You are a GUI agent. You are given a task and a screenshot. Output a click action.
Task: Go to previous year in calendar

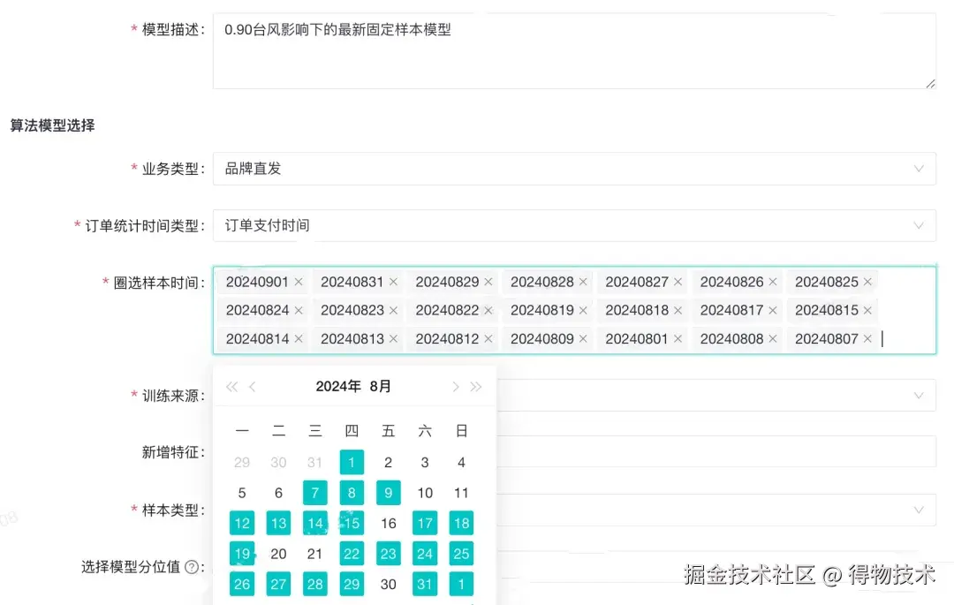231,387
